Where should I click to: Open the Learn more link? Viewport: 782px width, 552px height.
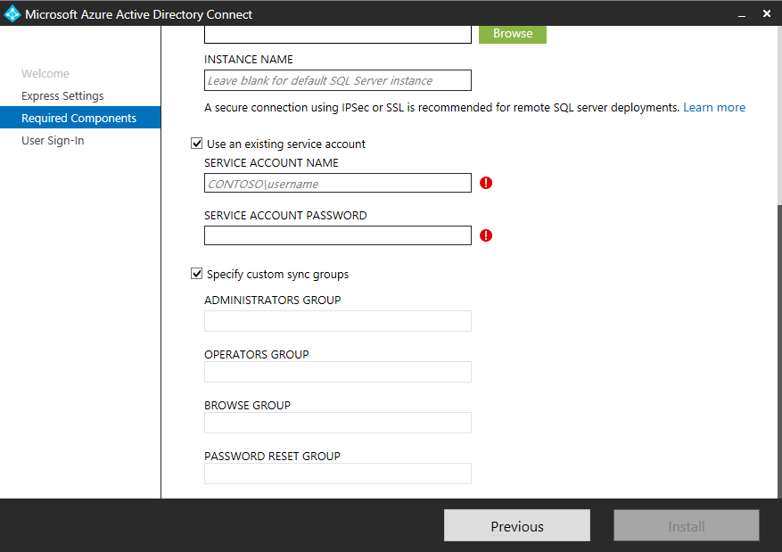(x=714, y=108)
